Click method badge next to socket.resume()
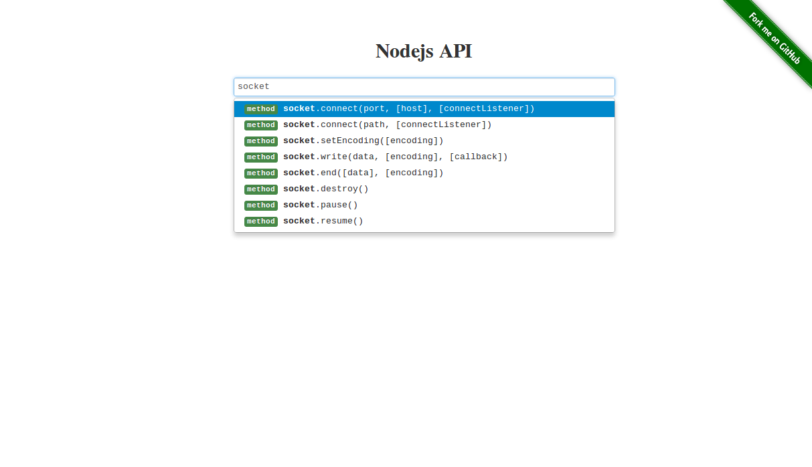This screenshot has height=467, width=812. coord(261,221)
